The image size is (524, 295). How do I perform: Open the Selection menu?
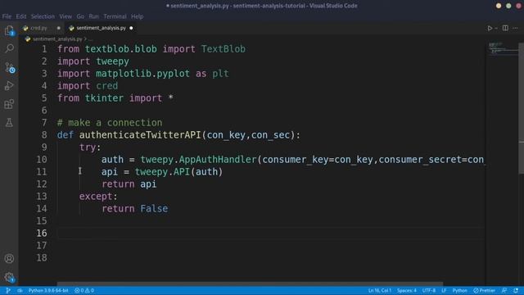tap(43, 16)
